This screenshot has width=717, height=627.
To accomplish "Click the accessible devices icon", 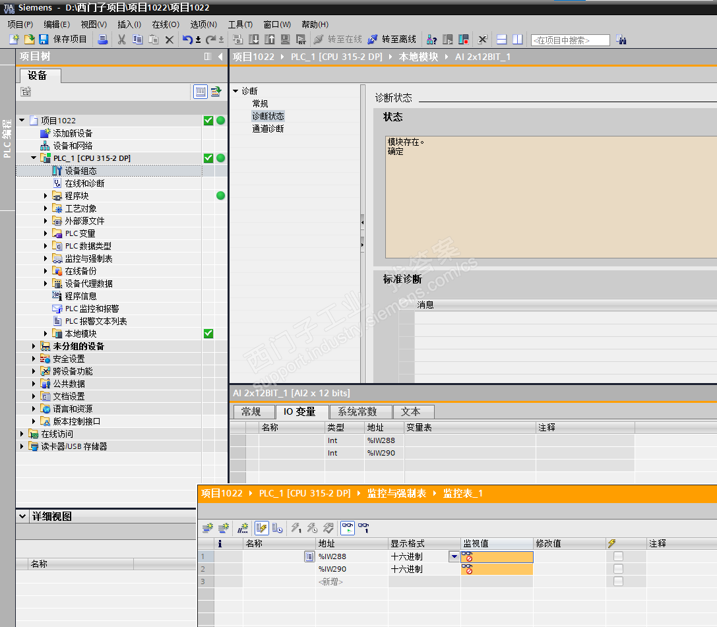I will (x=431, y=40).
